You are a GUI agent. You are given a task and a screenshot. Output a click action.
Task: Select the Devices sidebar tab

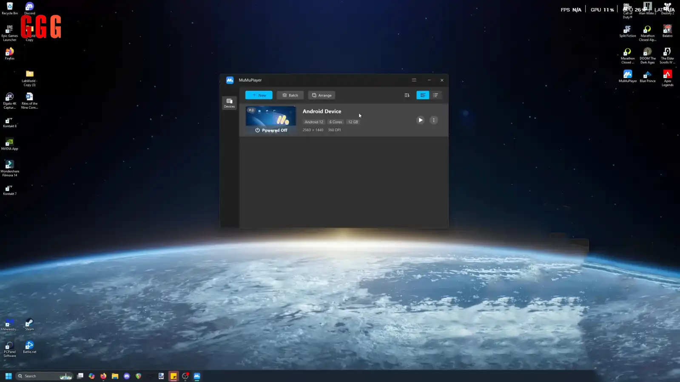click(229, 103)
